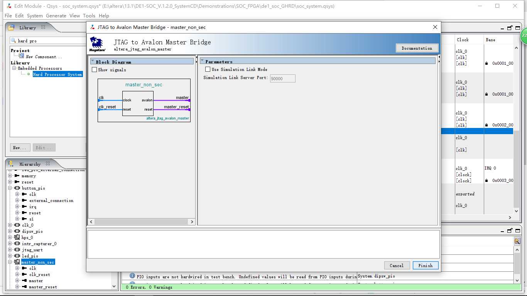The height and width of the screenshot is (296, 527).
Task: Click the master_reset interface icon in Hierarchy
Action: coord(24,287)
